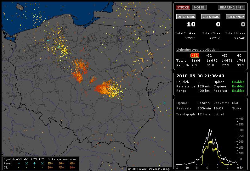The width and height of the screenshot is (250, 171).
Task: Click the +CG recent plus symbol in legend
Action: pos(34,163)
